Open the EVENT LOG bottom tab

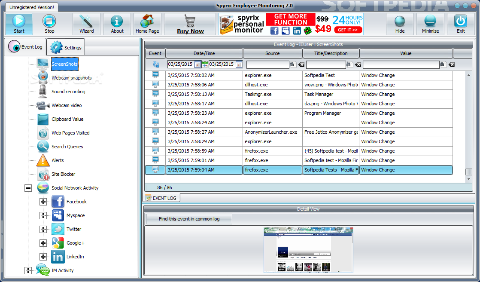[x=161, y=198]
